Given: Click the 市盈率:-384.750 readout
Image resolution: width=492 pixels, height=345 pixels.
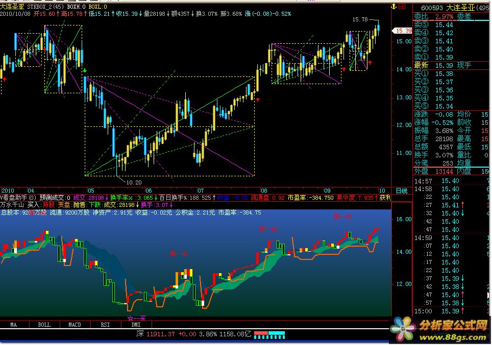Looking at the screenshot, I should coord(311,198).
